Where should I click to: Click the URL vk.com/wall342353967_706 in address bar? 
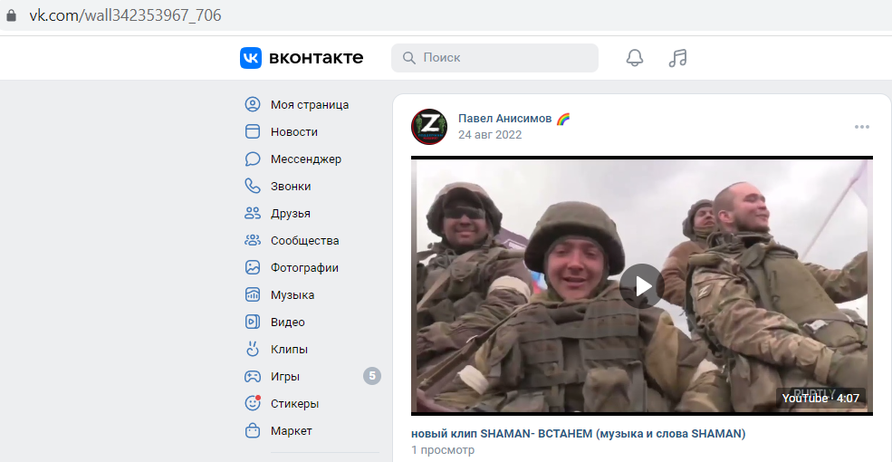click(x=125, y=15)
